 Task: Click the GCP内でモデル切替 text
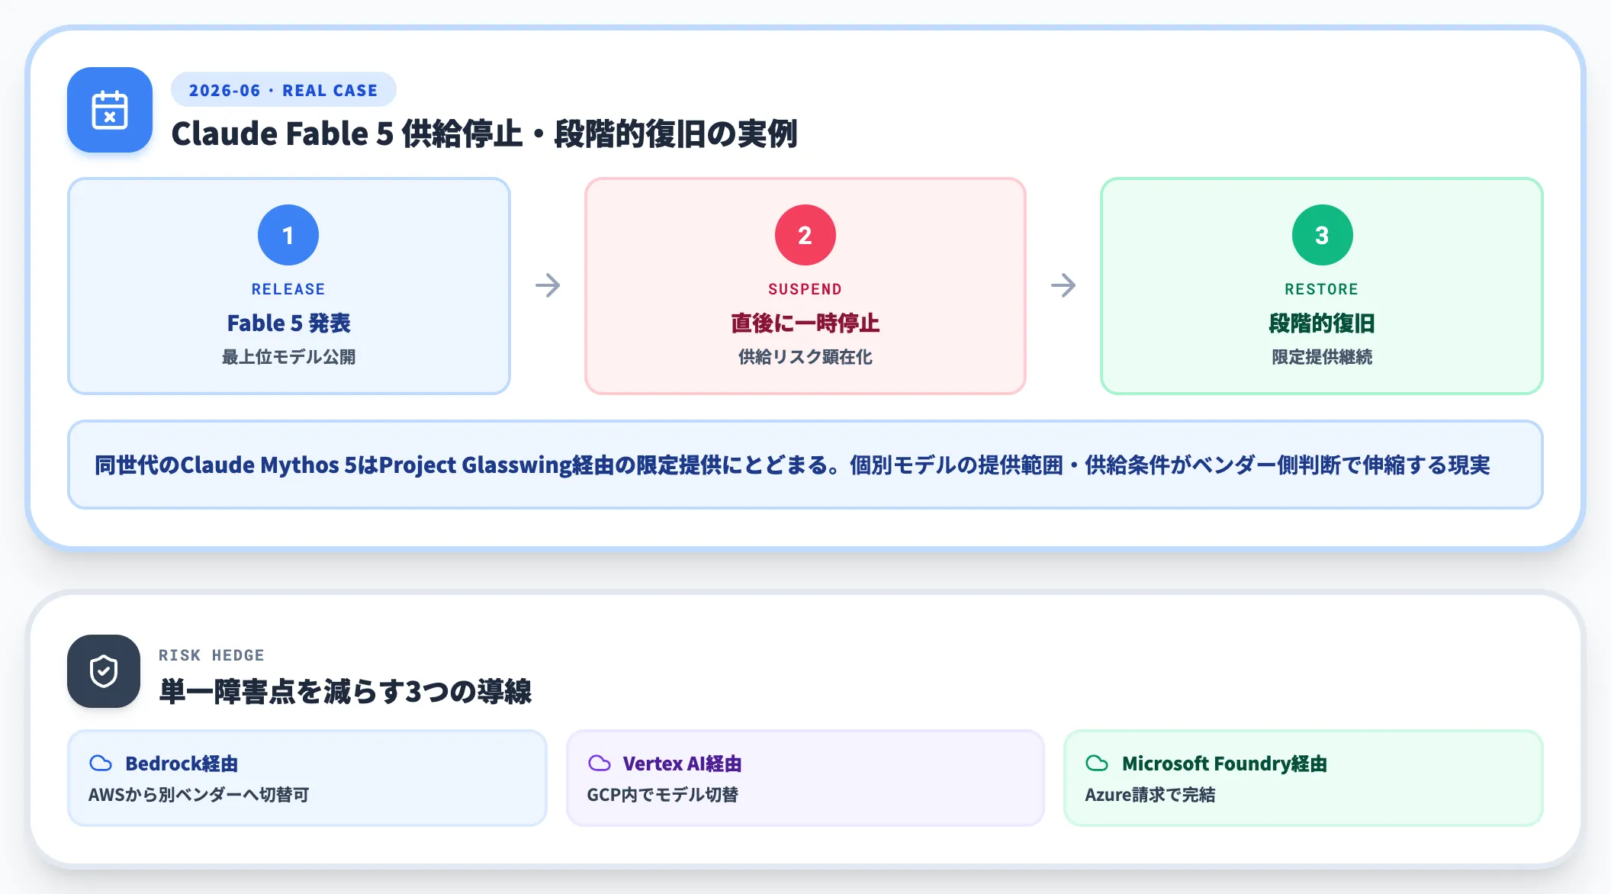662,795
